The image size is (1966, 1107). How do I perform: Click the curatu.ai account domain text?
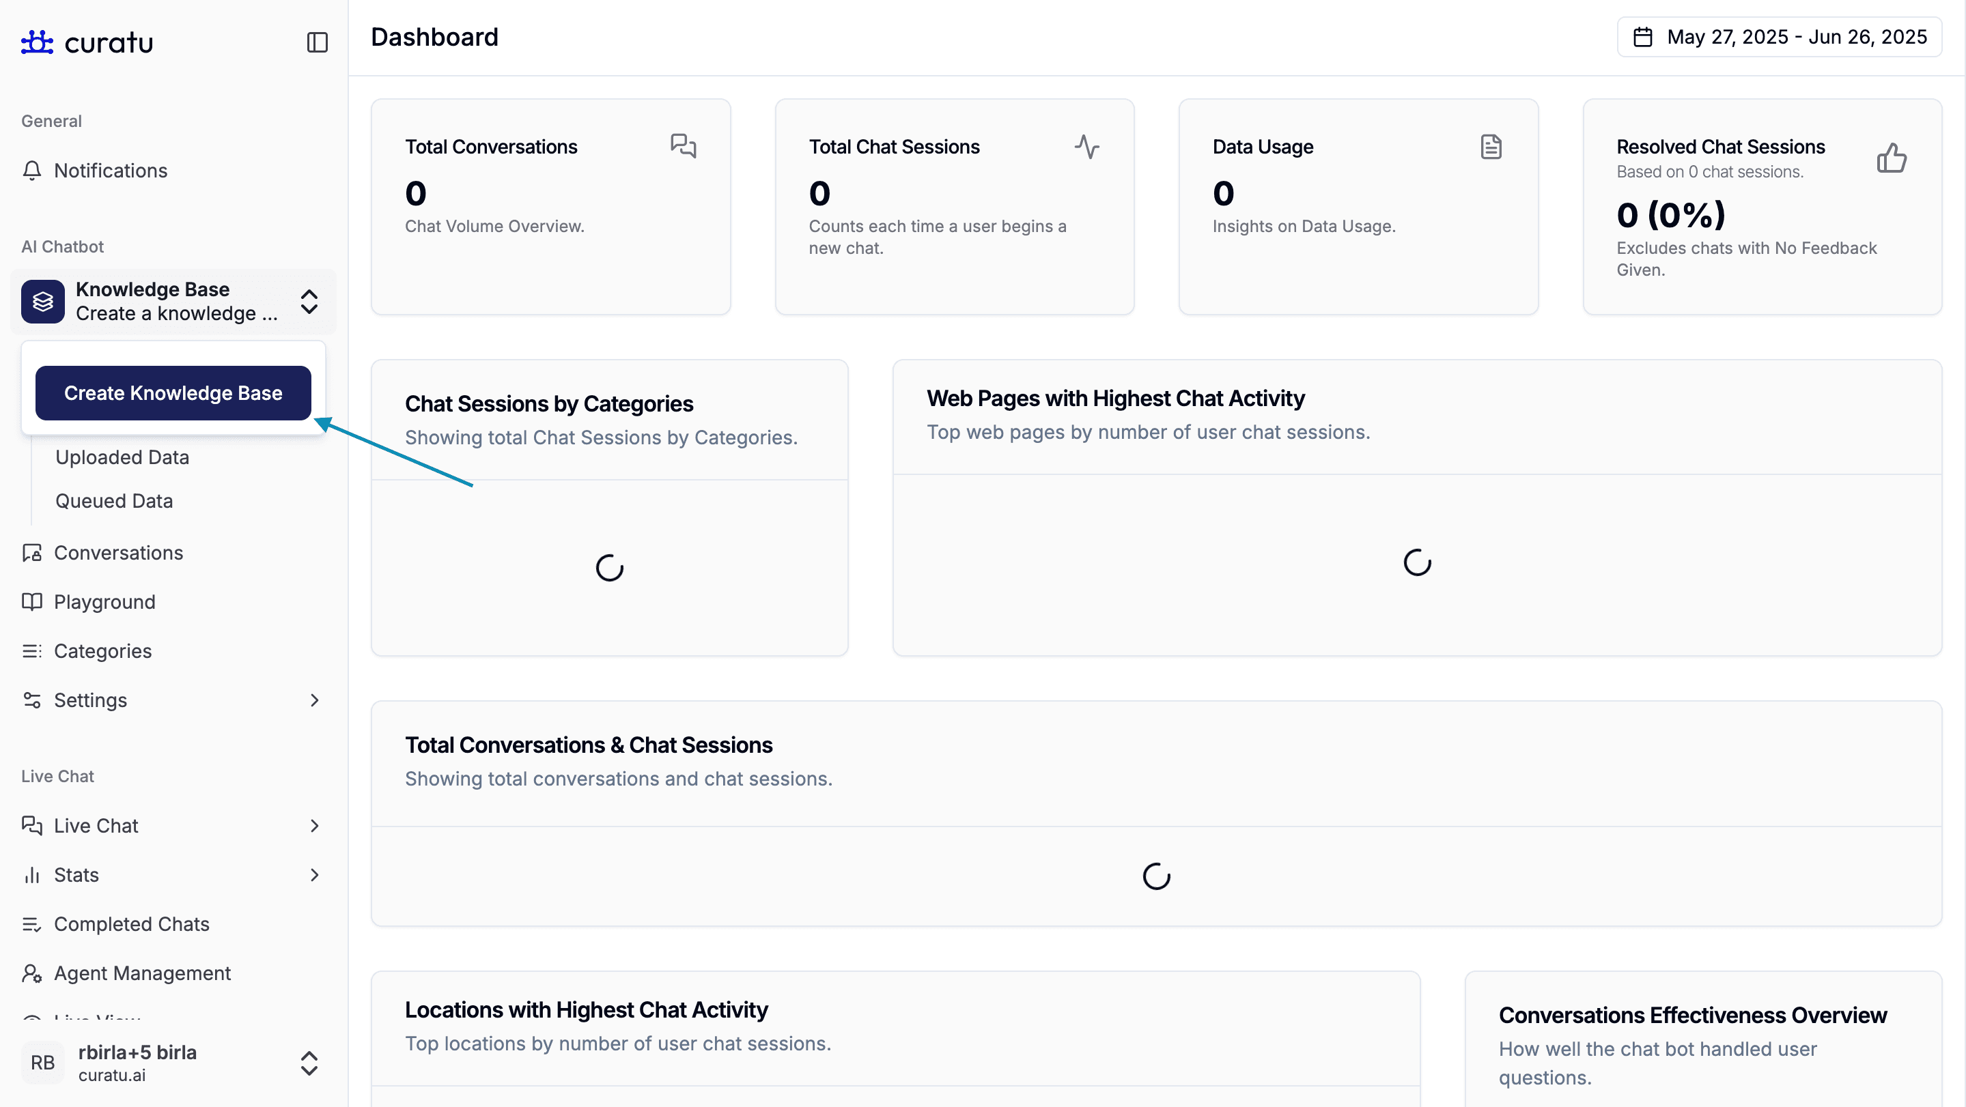(111, 1075)
